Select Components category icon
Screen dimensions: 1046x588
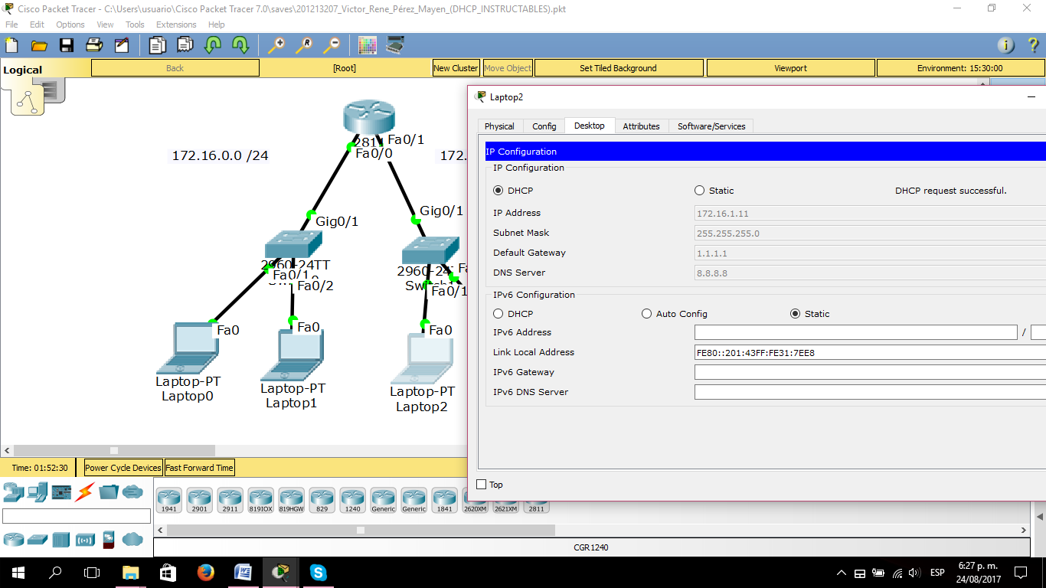pyautogui.click(x=61, y=492)
